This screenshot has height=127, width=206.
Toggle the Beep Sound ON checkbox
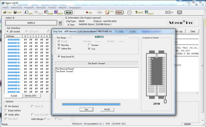tap(59, 56)
